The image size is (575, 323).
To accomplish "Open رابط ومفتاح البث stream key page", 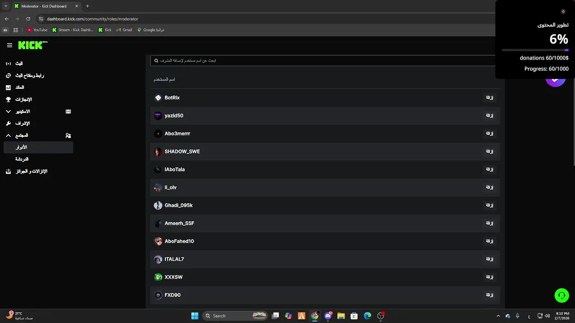I will [29, 75].
